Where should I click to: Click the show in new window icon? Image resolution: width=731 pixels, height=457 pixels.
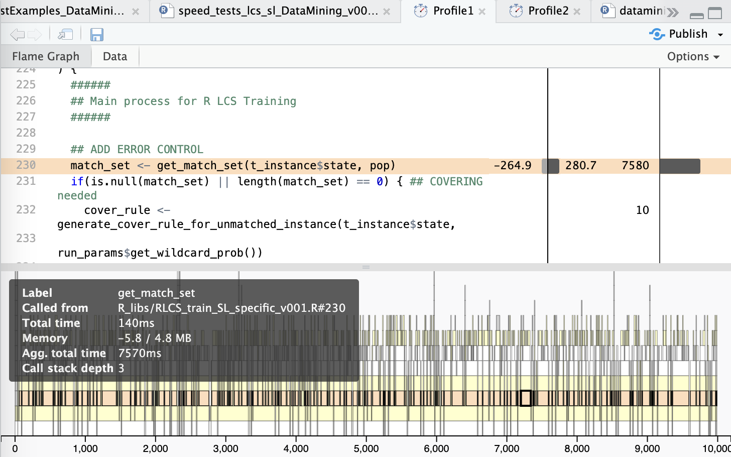(65, 35)
